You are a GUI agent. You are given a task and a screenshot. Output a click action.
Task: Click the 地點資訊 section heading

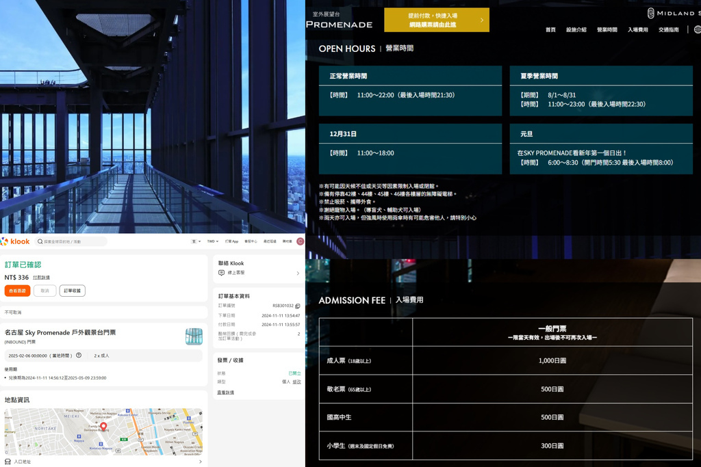17,400
